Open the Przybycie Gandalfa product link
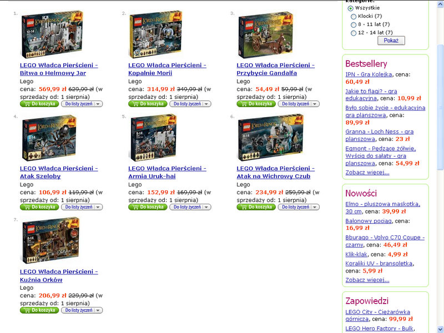Image resolution: width=444 pixels, height=333 pixels. pyautogui.click(x=275, y=69)
